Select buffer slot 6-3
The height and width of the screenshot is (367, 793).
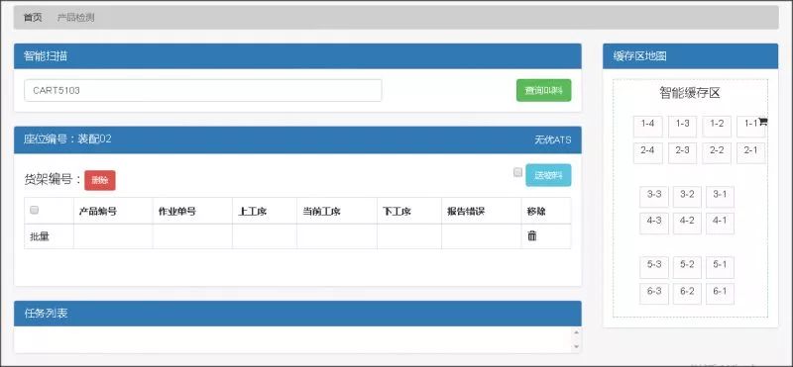point(654,294)
